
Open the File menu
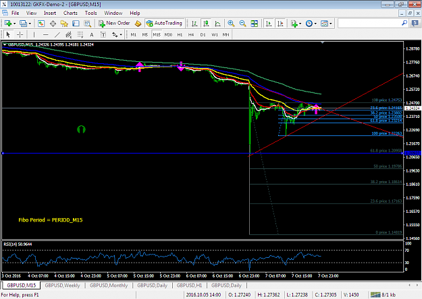[x=15, y=13]
